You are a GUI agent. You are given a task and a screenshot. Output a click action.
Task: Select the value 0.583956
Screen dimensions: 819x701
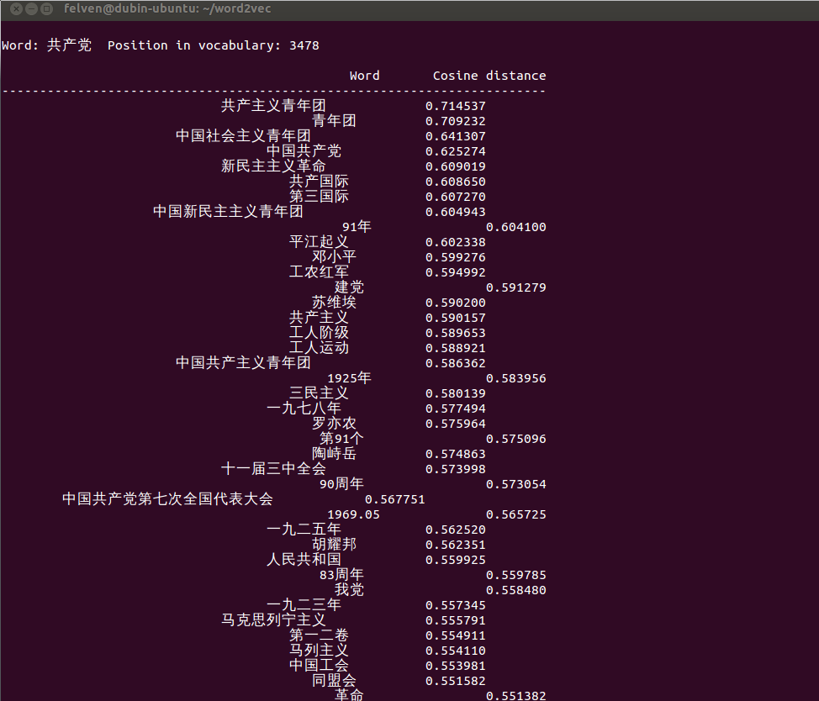point(516,378)
